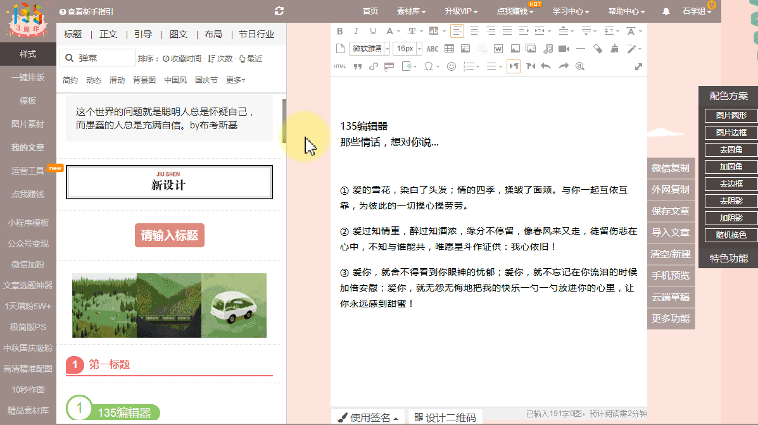This screenshot has width=758, height=425.
Task: Switch to the 图文 style tab
Action: 179,34
